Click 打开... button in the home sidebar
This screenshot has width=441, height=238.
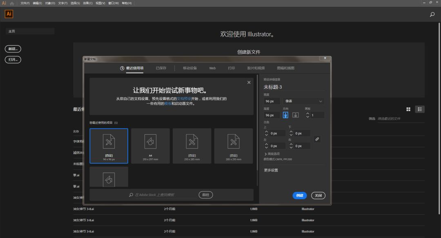(x=13, y=60)
